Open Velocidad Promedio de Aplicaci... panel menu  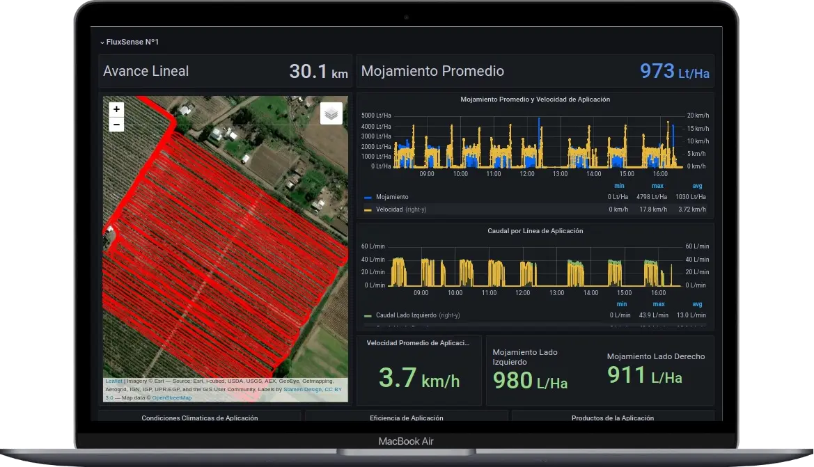click(418, 343)
